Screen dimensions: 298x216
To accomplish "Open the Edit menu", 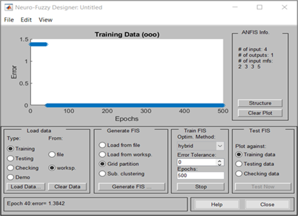I will pos(26,20).
